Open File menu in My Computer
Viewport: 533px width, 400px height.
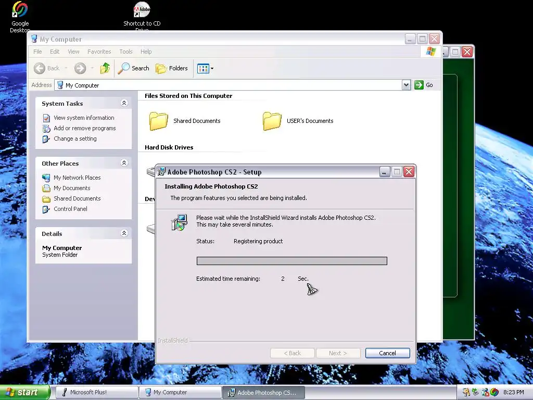[x=37, y=52]
